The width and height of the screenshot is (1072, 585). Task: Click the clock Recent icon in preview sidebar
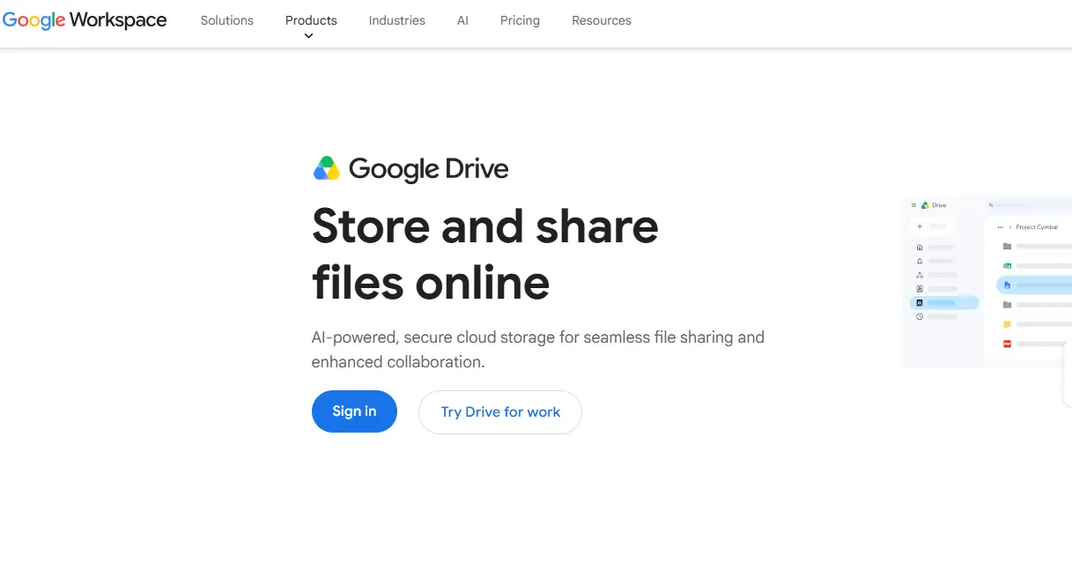(x=920, y=316)
